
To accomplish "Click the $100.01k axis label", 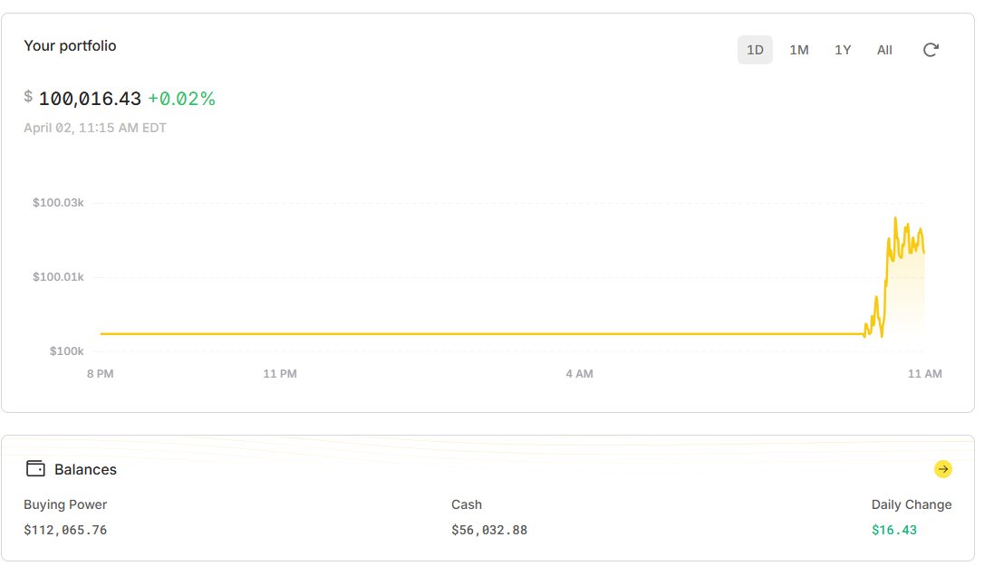I will (x=58, y=277).
